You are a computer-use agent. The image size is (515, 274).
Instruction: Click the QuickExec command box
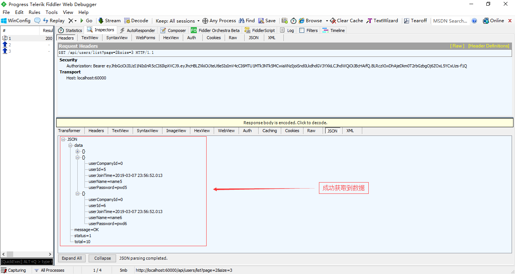pos(27,262)
